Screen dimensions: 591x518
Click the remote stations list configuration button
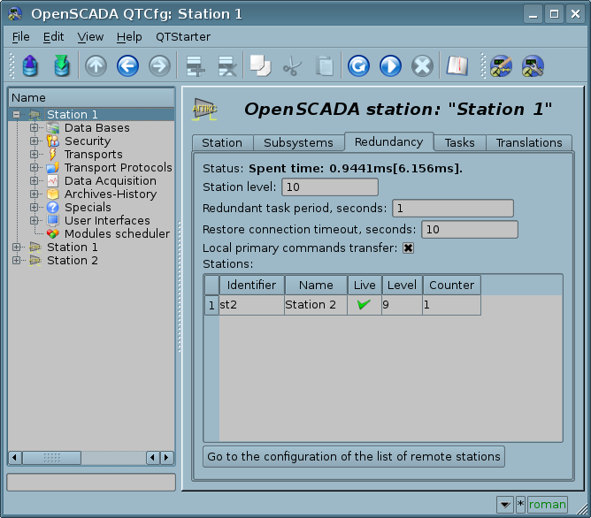point(354,456)
